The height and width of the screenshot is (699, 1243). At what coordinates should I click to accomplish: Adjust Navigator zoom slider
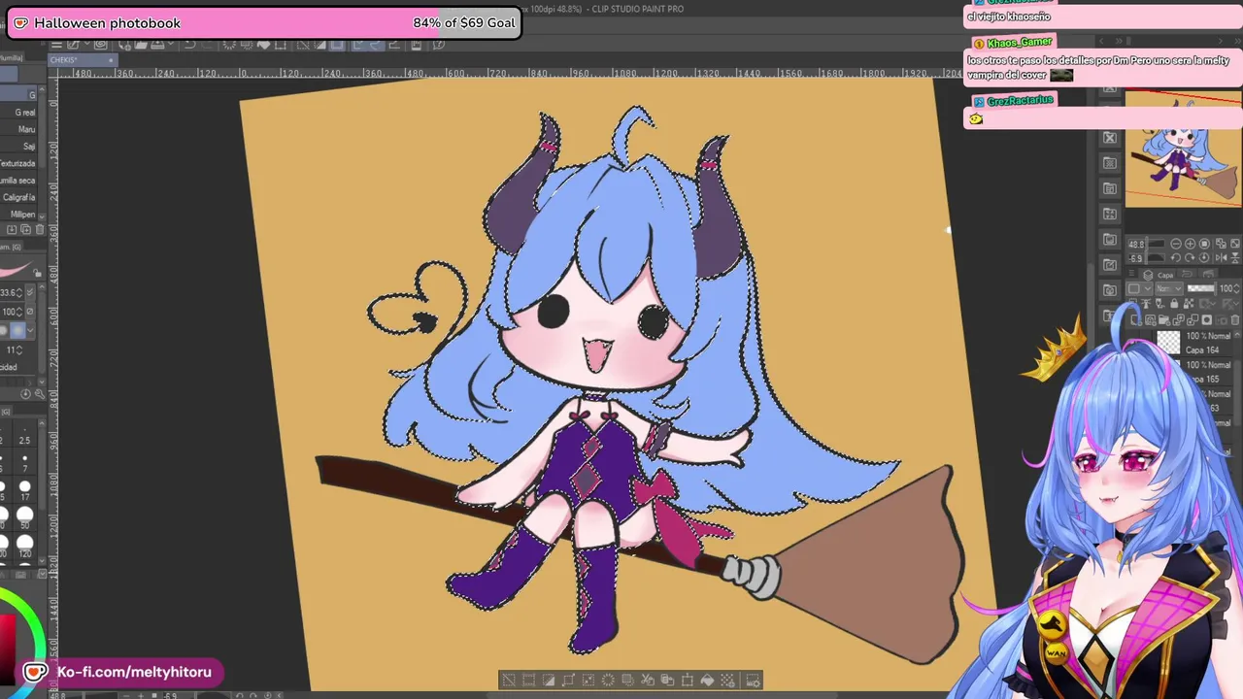coord(1156,244)
